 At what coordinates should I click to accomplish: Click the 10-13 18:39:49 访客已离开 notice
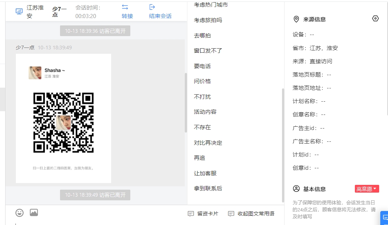coord(95,195)
